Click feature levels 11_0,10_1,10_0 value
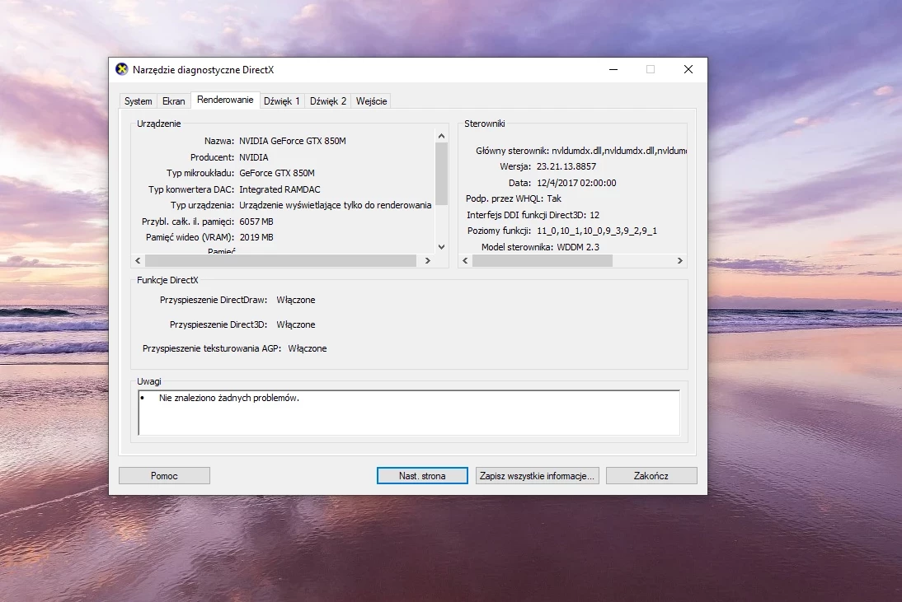The height and width of the screenshot is (602, 902). (597, 231)
